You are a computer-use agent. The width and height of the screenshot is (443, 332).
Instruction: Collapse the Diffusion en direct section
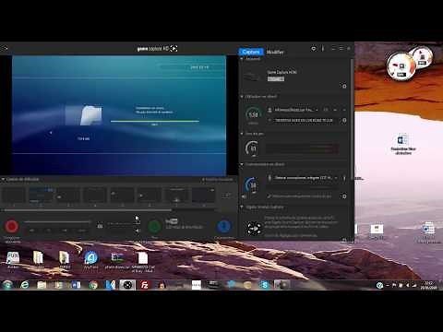point(242,97)
